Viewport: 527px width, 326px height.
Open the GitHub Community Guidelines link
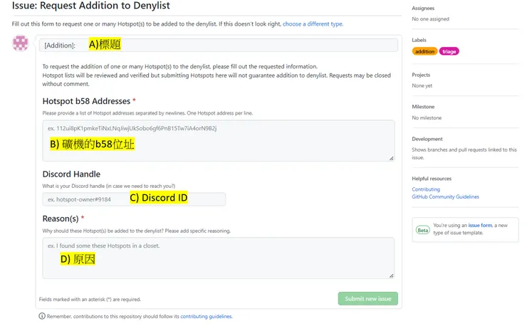(x=445, y=196)
